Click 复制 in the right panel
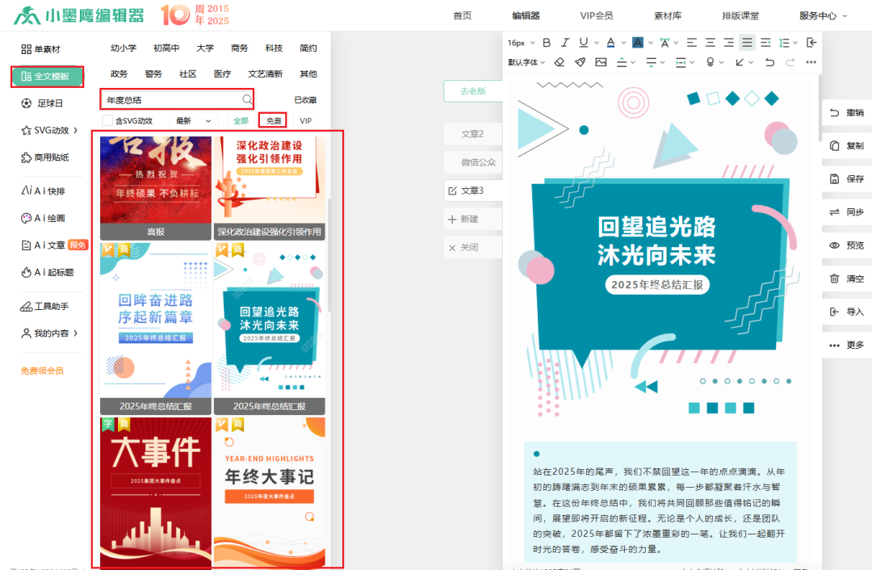872x570 pixels. coord(847,145)
